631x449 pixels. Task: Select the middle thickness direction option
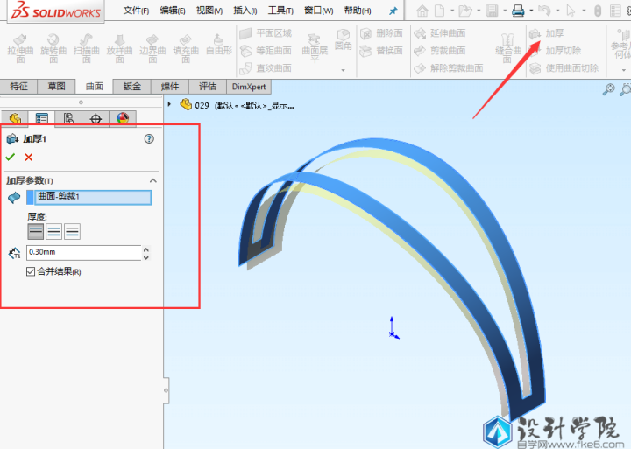pyautogui.click(x=53, y=231)
